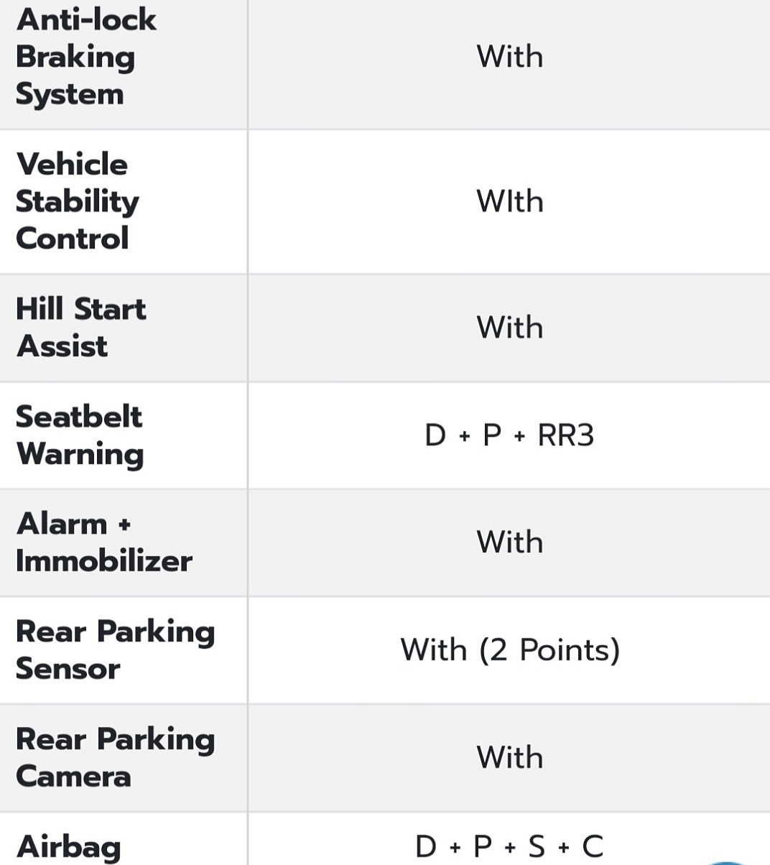Click the Rear Parking Camera 'With' value
This screenshot has width=770, height=865.
click(x=509, y=757)
